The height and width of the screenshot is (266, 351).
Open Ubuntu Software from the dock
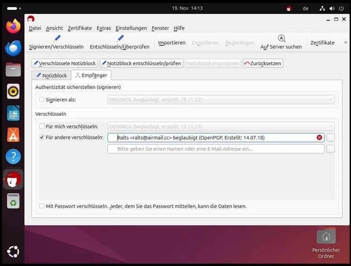[13, 135]
